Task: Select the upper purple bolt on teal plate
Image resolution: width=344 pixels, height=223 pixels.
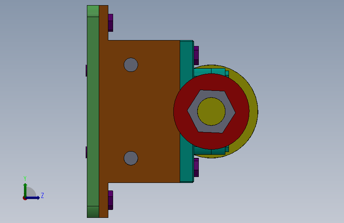Action: click(x=196, y=55)
